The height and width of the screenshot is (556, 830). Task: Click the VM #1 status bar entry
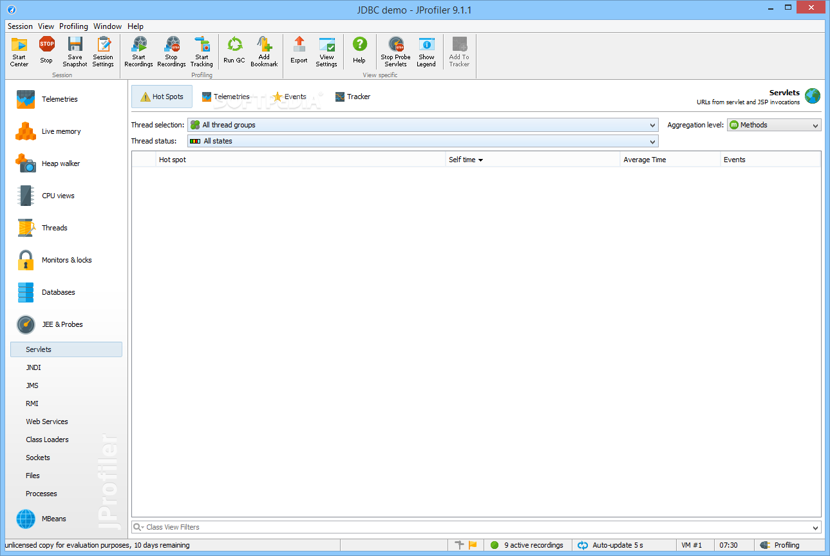692,545
